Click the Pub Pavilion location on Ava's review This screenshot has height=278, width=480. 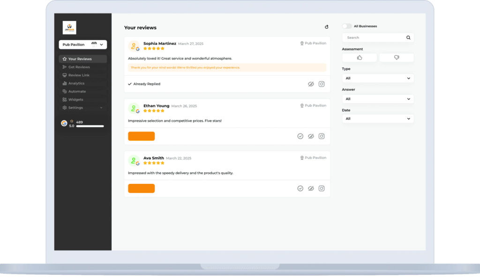[313, 158]
